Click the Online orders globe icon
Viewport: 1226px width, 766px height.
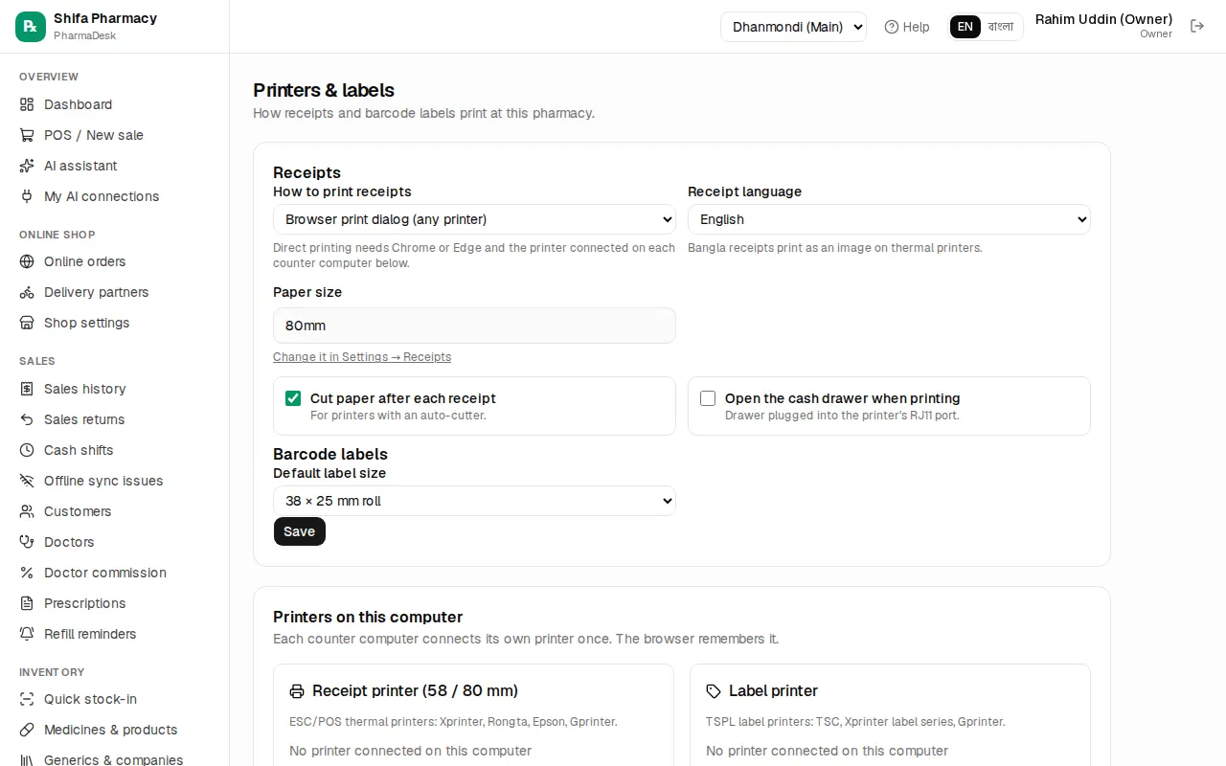click(x=27, y=261)
